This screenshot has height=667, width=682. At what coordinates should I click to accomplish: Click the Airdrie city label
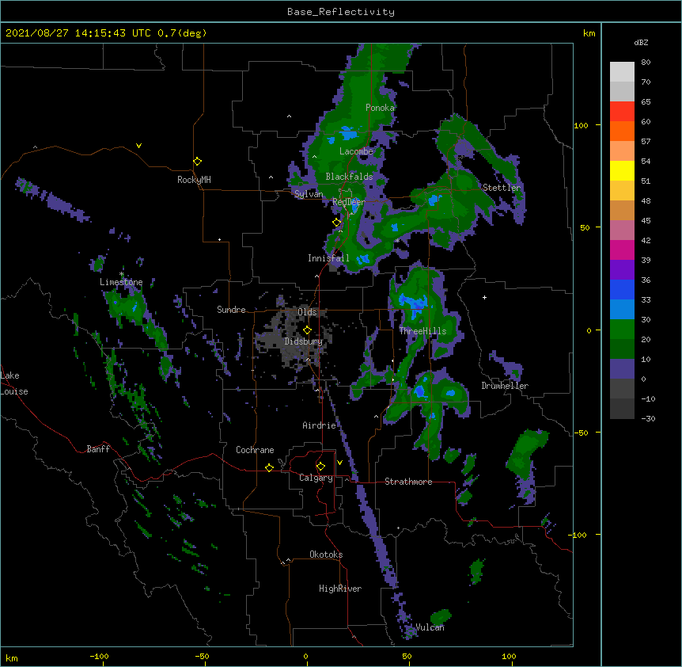point(319,425)
